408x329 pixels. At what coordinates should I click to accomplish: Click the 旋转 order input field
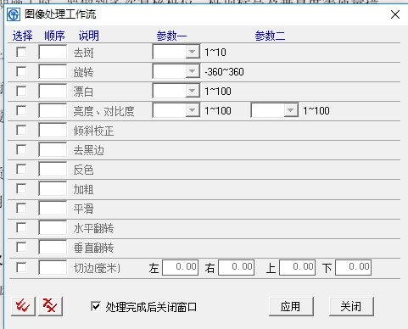pos(53,71)
